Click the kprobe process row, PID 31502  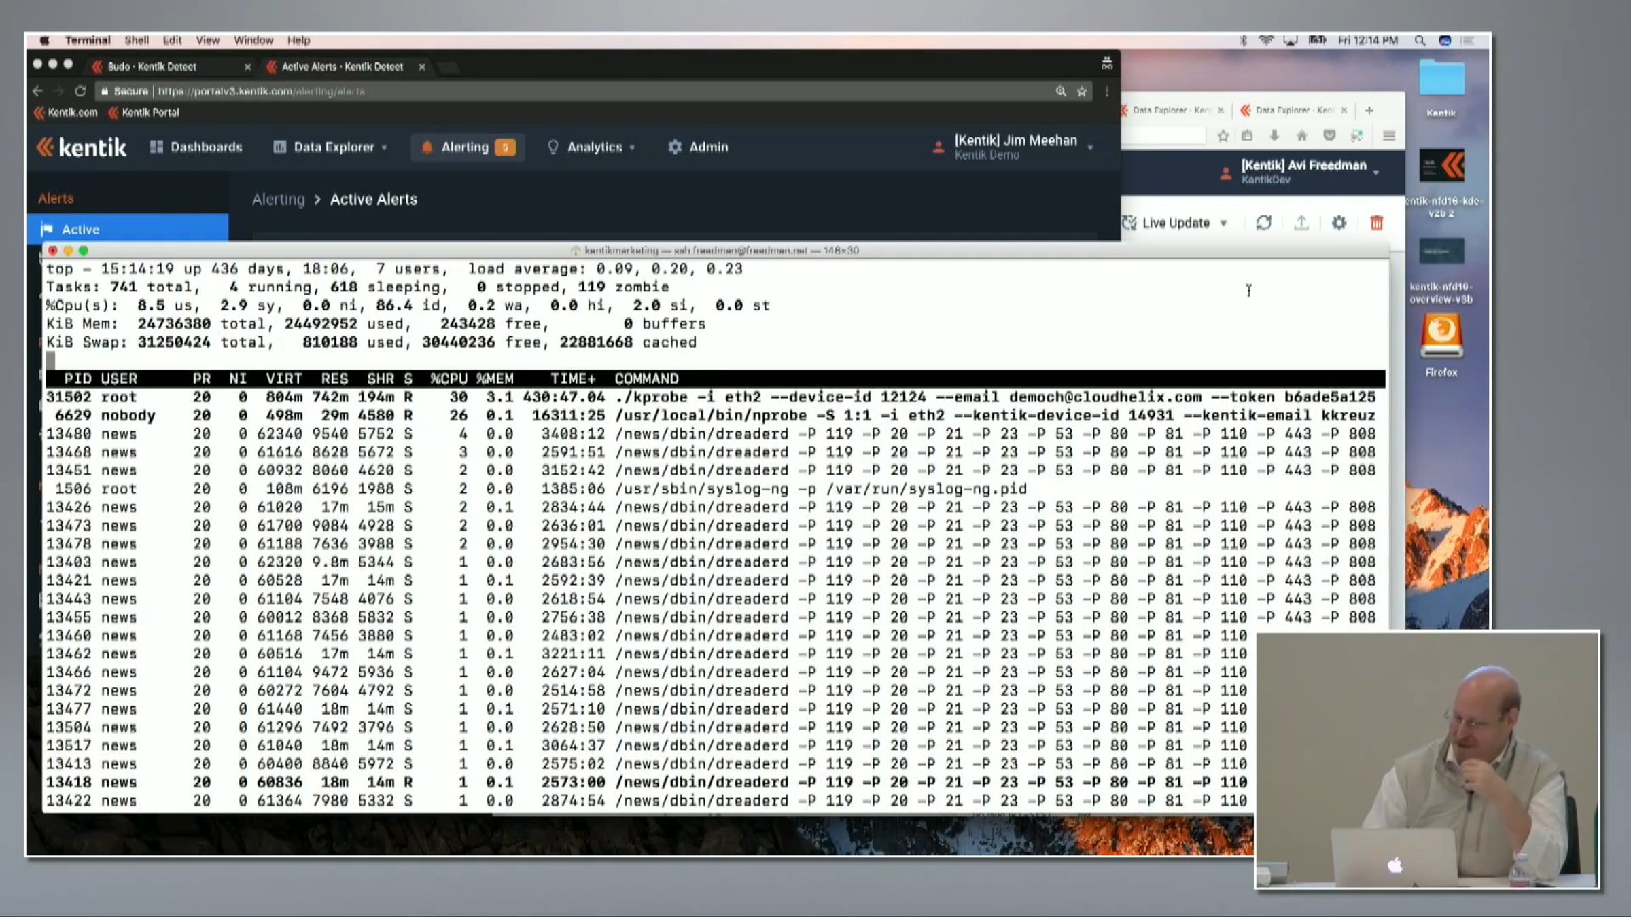[715, 397]
